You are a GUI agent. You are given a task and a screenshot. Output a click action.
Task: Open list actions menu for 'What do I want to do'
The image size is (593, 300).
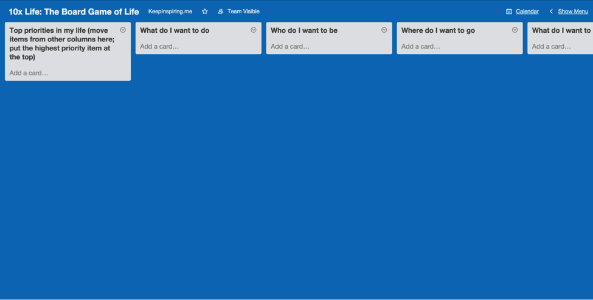[254, 30]
